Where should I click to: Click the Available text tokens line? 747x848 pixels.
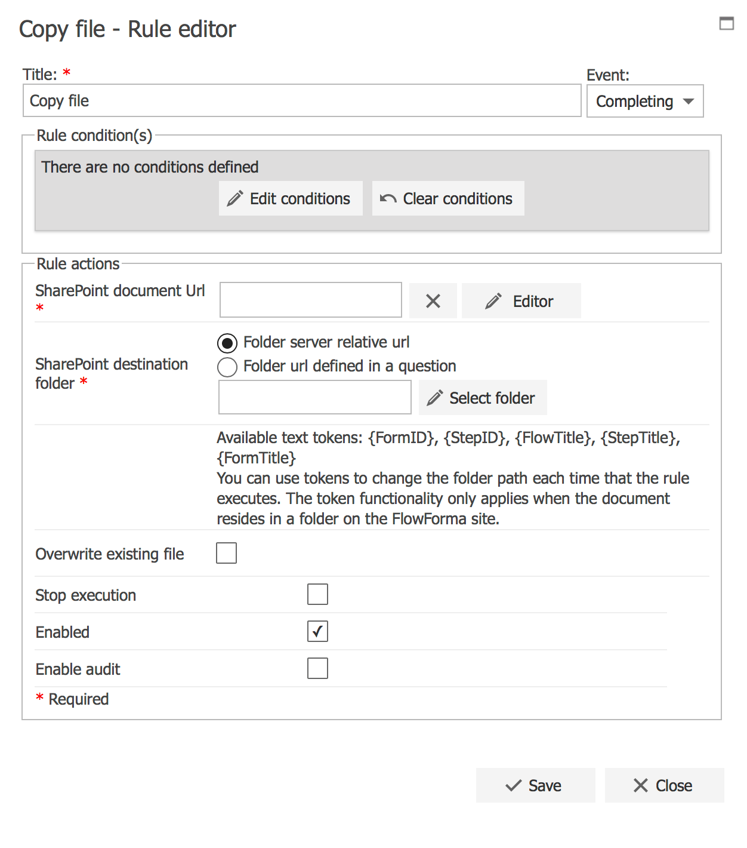449,447
